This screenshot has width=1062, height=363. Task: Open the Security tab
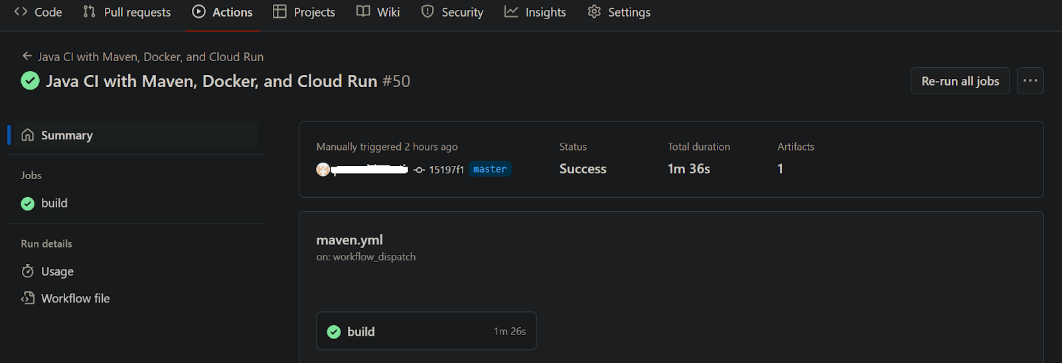(x=452, y=12)
